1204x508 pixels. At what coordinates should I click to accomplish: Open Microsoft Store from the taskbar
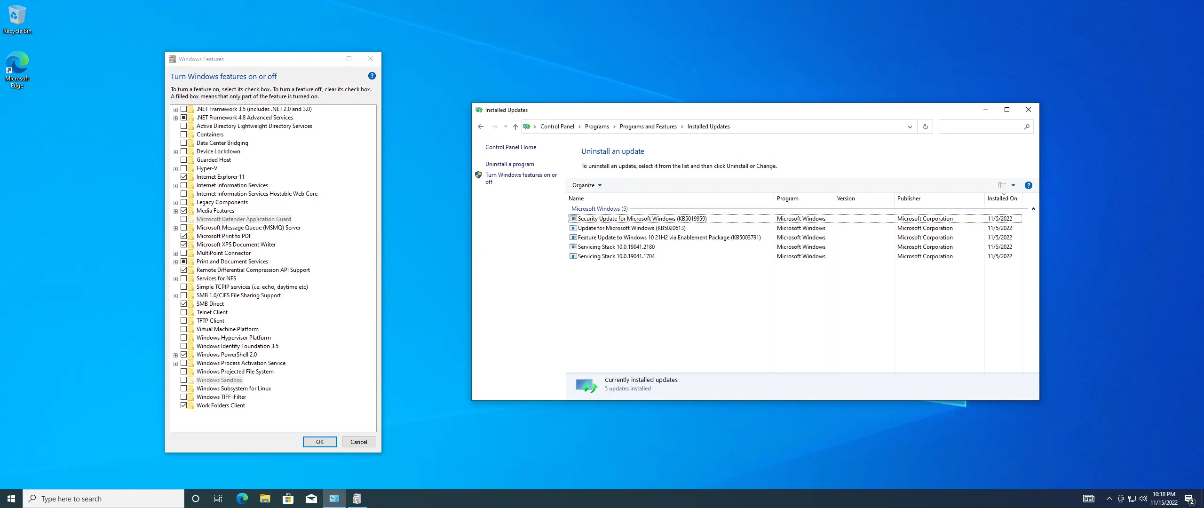(288, 499)
